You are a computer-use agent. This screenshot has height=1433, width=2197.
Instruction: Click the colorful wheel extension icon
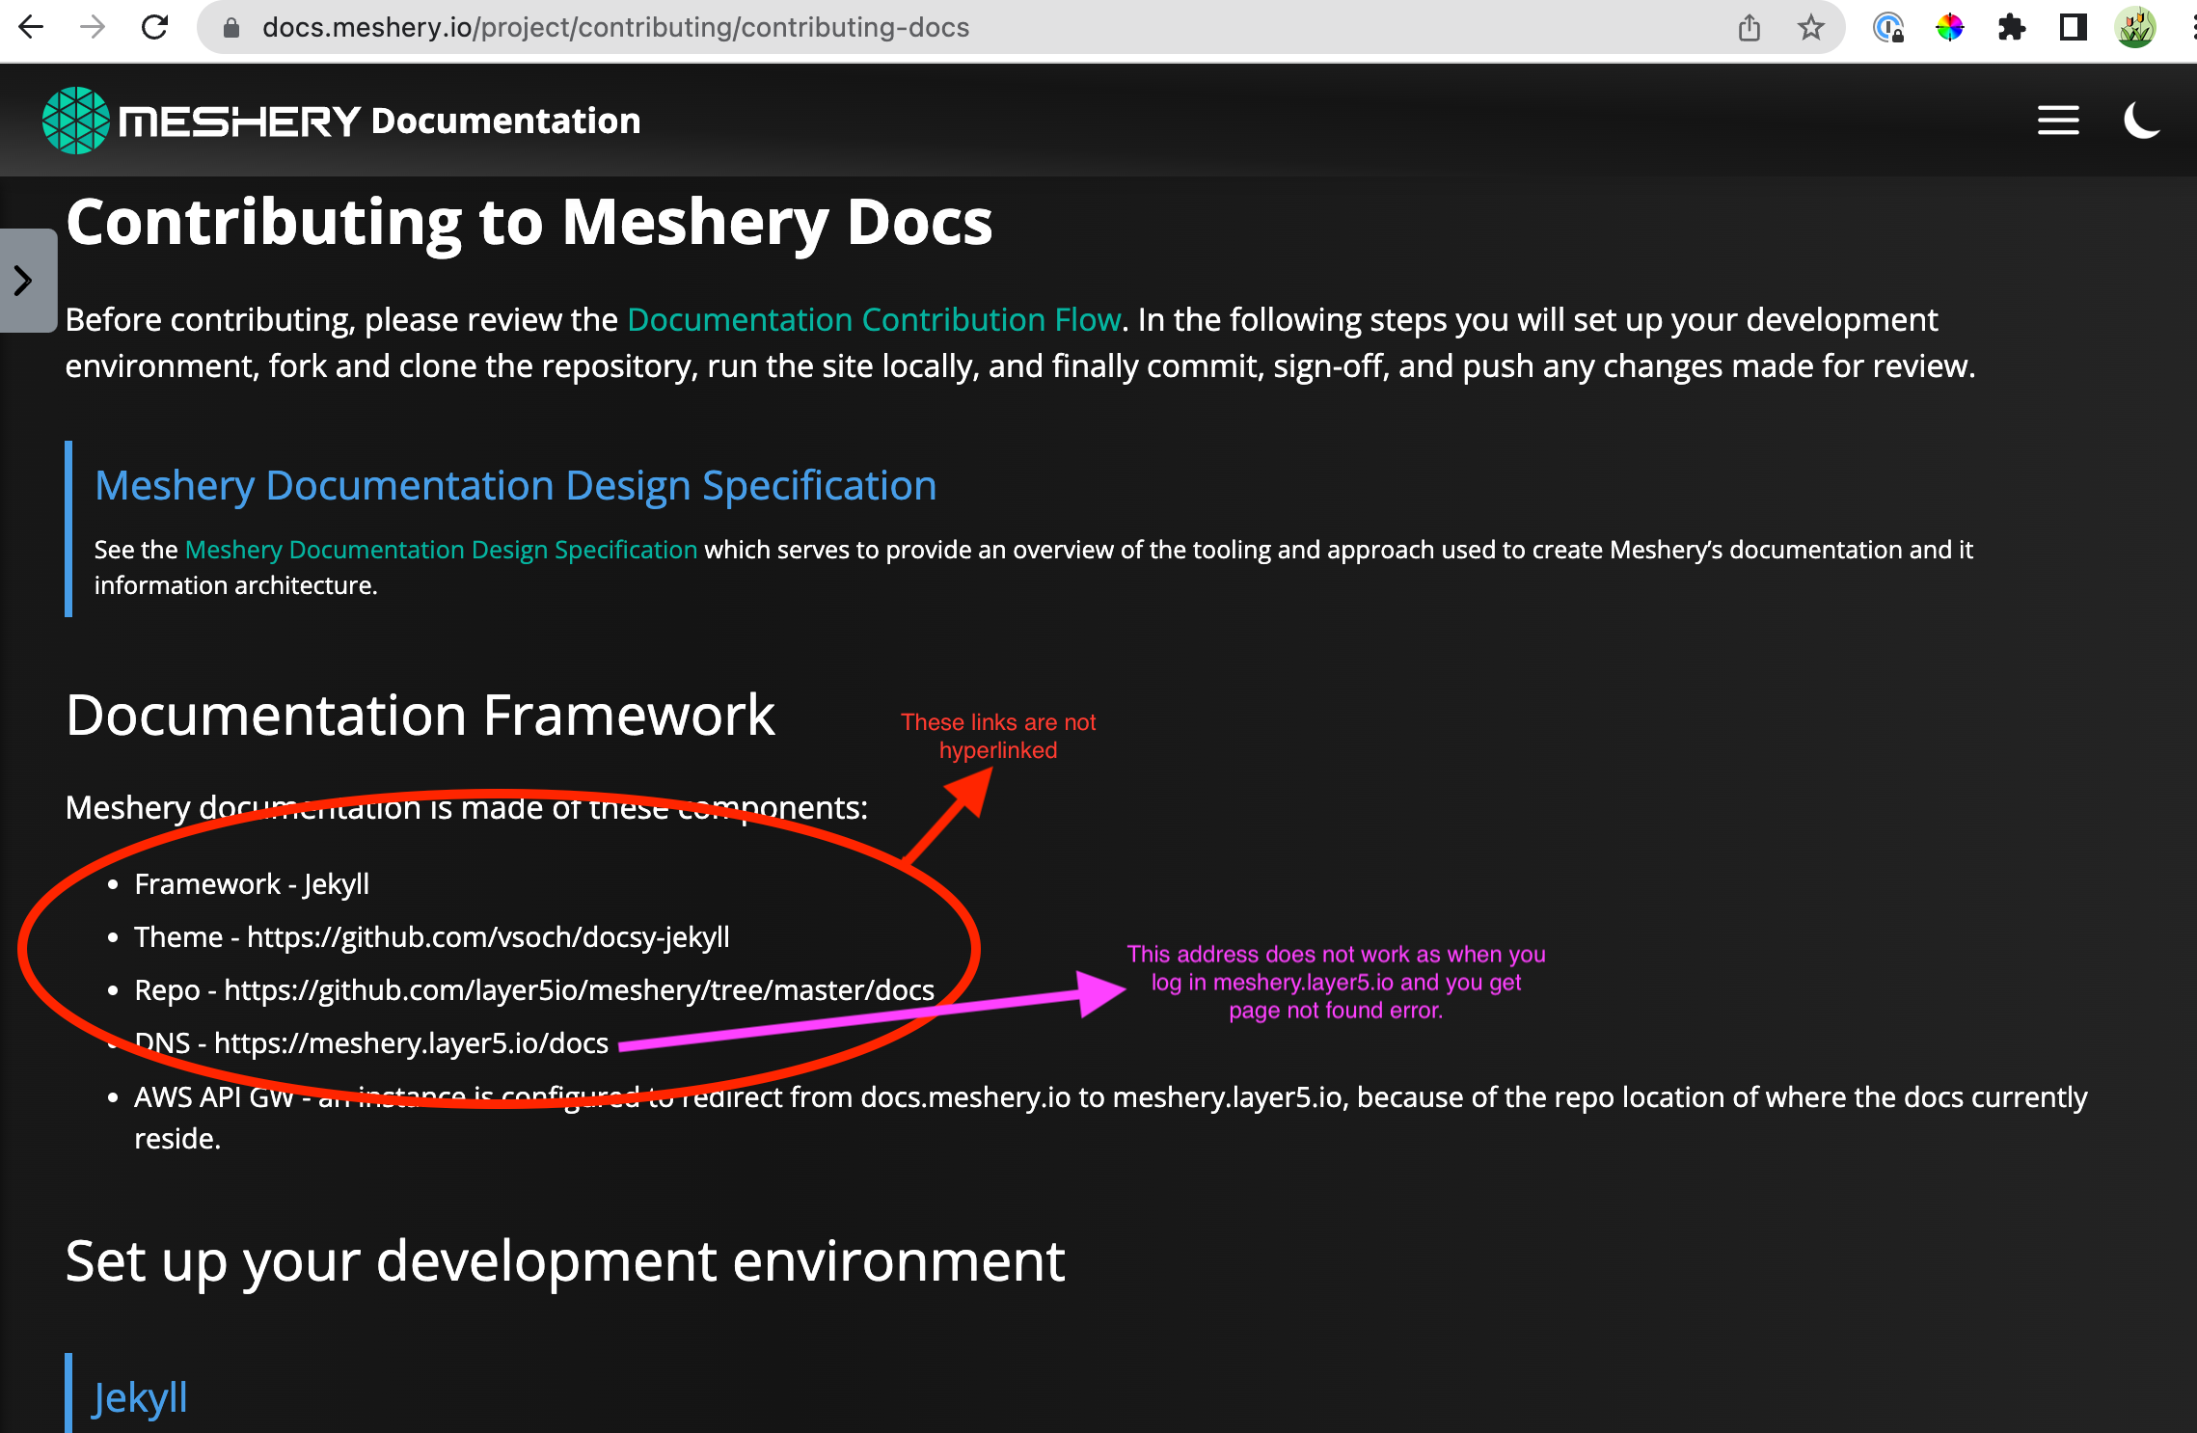(x=1950, y=27)
